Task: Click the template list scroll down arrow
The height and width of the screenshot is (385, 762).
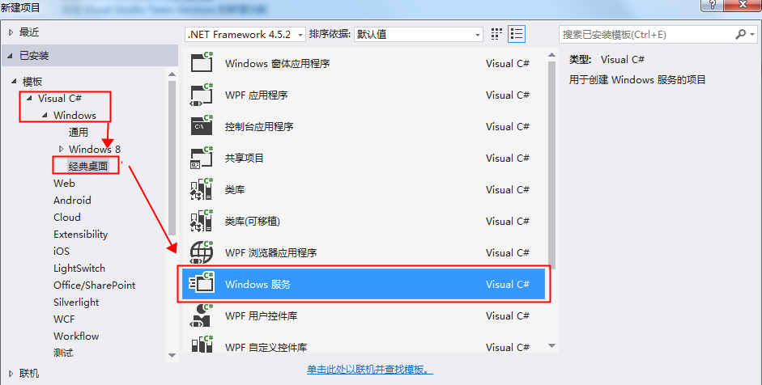Action: pyautogui.click(x=551, y=345)
